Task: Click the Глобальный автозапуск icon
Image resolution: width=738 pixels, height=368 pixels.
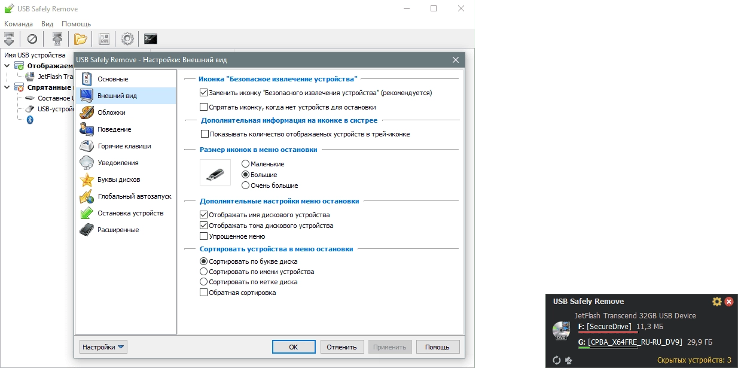Action: (x=87, y=196)
